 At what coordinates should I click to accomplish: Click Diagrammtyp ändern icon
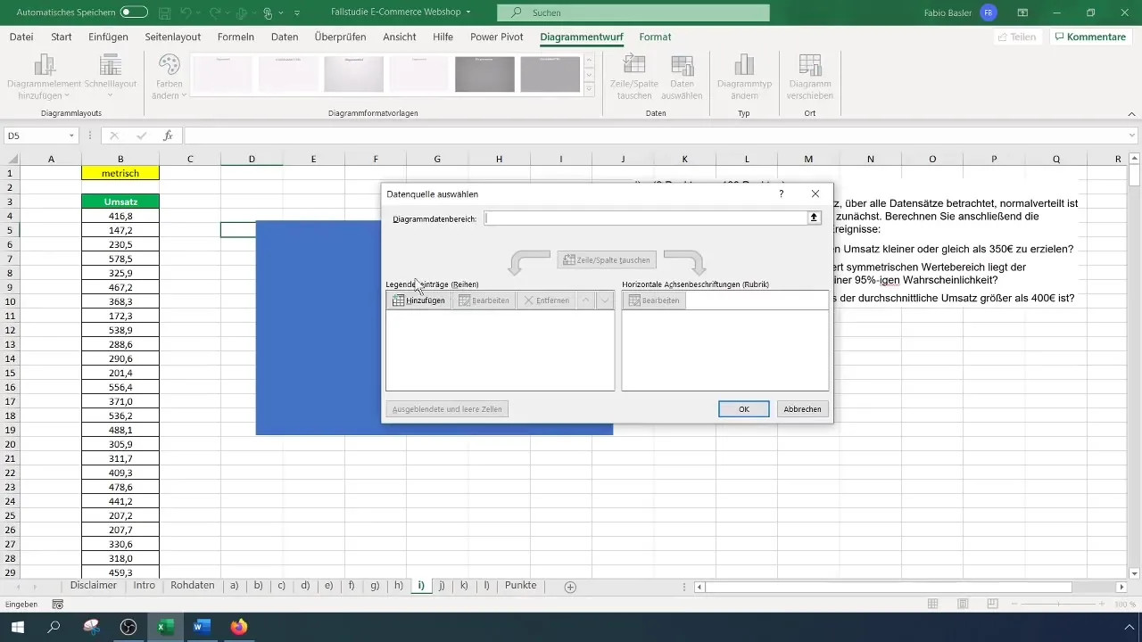744,78
